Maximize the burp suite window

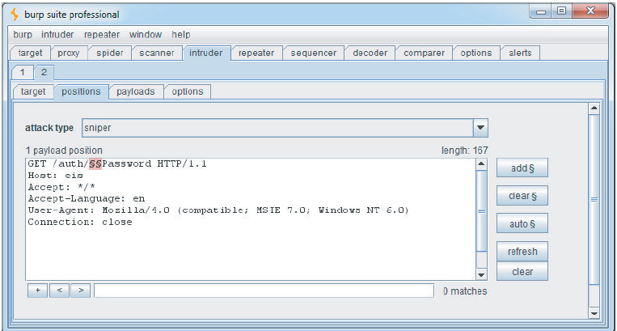[x=562, y=11]
